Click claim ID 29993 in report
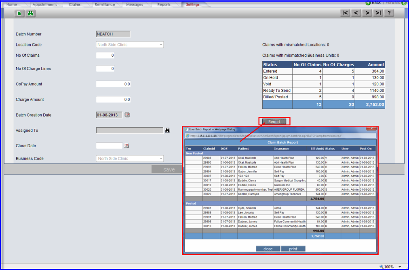 (x=207, y=167)
